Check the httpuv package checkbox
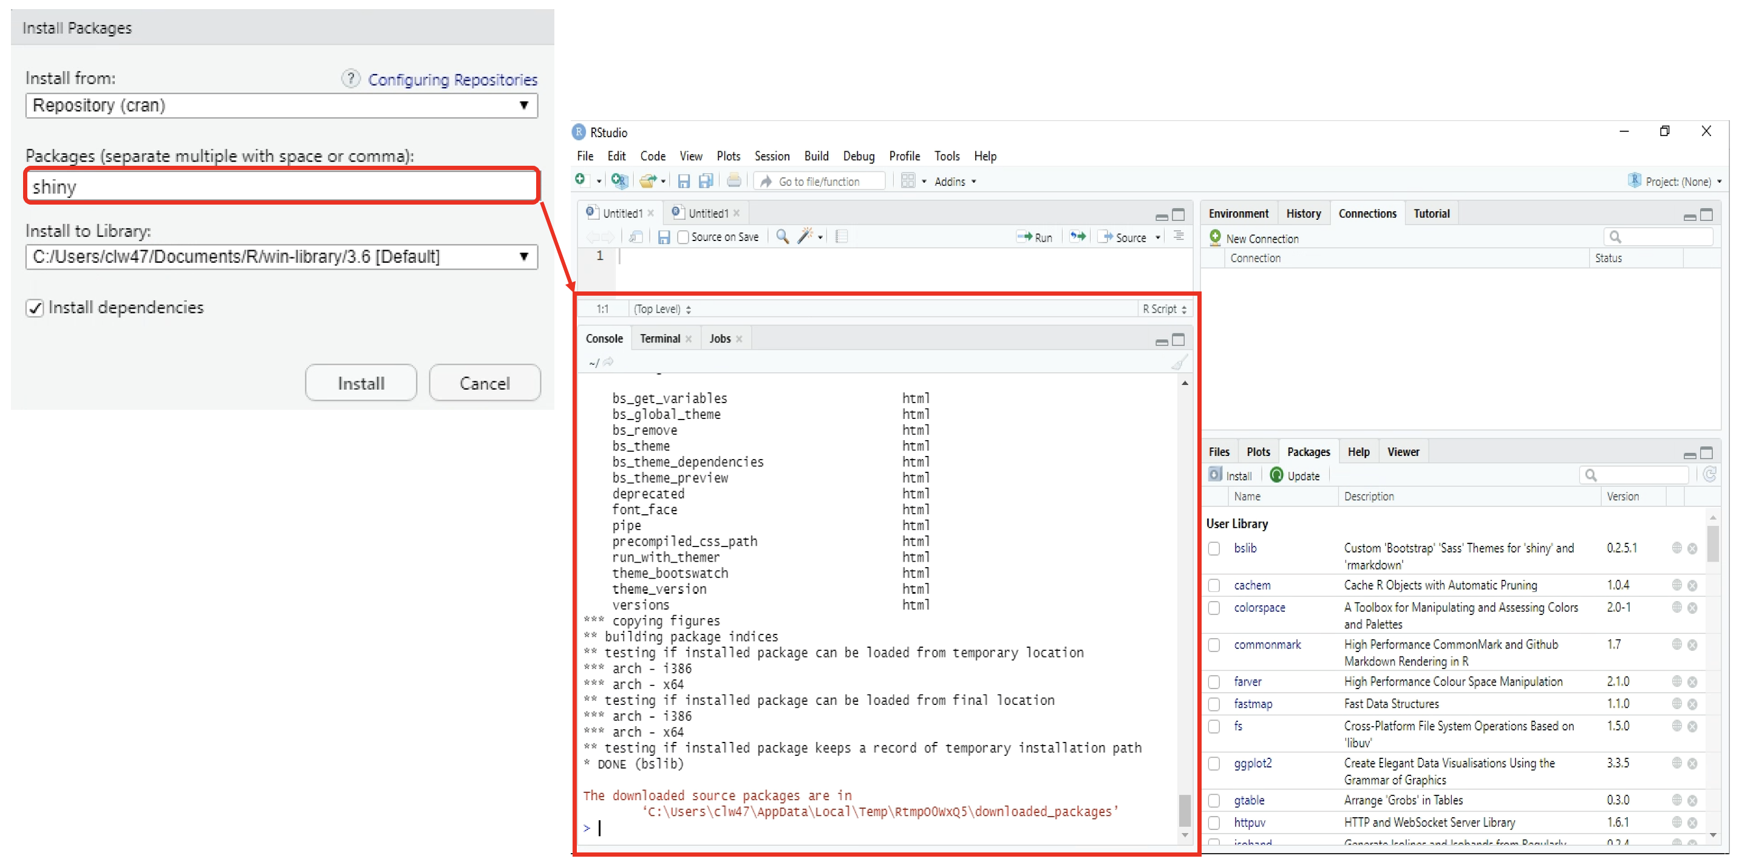 click(1214, 824)
